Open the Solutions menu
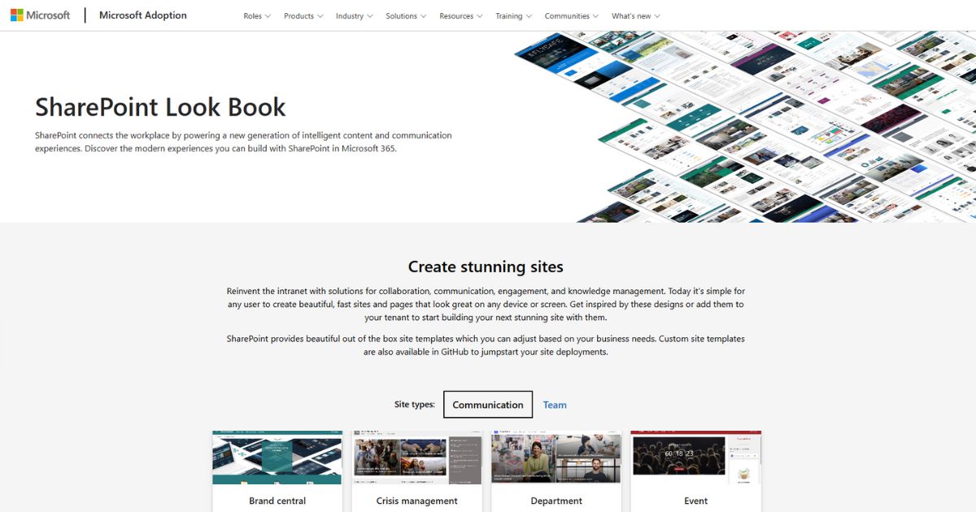 point(406,16)
